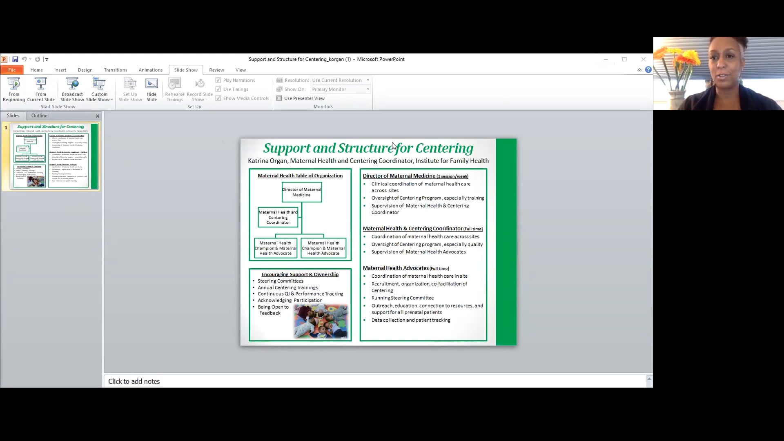
Task: Click 'Data collection and patient tracking' bullet
Action: [x=411, y=320]
